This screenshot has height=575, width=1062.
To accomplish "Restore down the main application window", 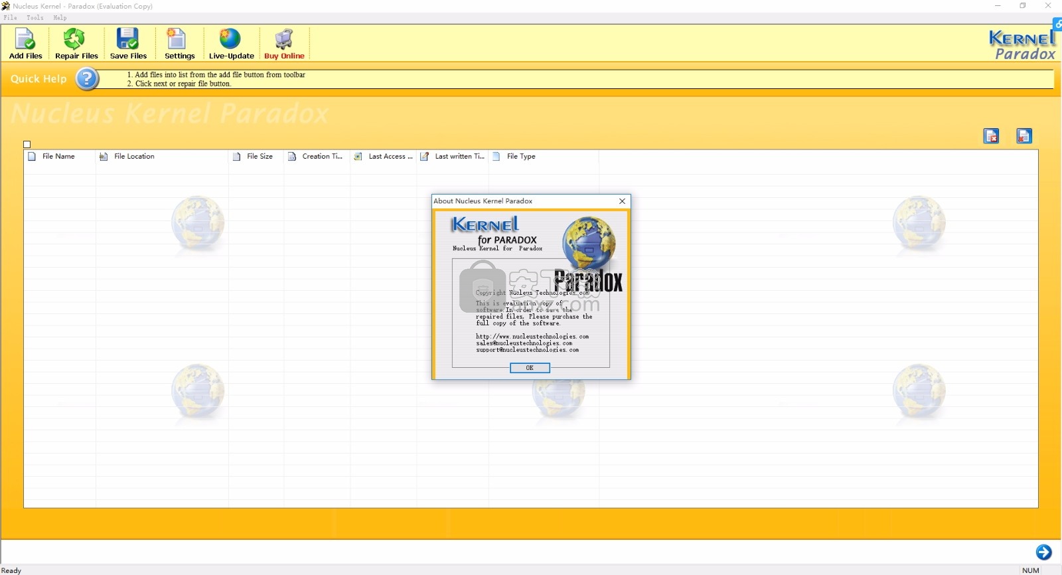I will (1023, 6).
